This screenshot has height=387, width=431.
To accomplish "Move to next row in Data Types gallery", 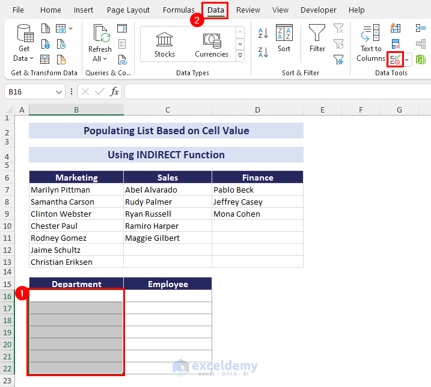I will point(240,44).
